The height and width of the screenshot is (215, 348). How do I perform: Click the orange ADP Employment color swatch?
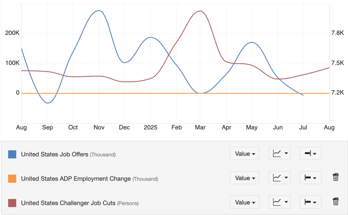(x=12, y=179)
